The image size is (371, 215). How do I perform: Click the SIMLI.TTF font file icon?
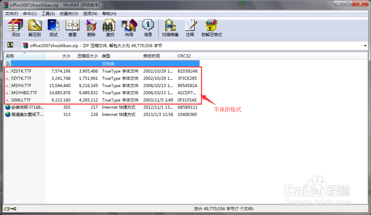[8, 100]
